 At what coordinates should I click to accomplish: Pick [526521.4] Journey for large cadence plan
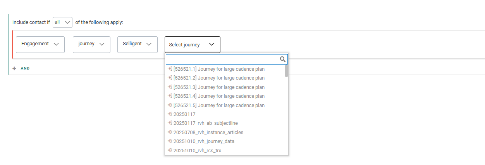tap(219, 96)
